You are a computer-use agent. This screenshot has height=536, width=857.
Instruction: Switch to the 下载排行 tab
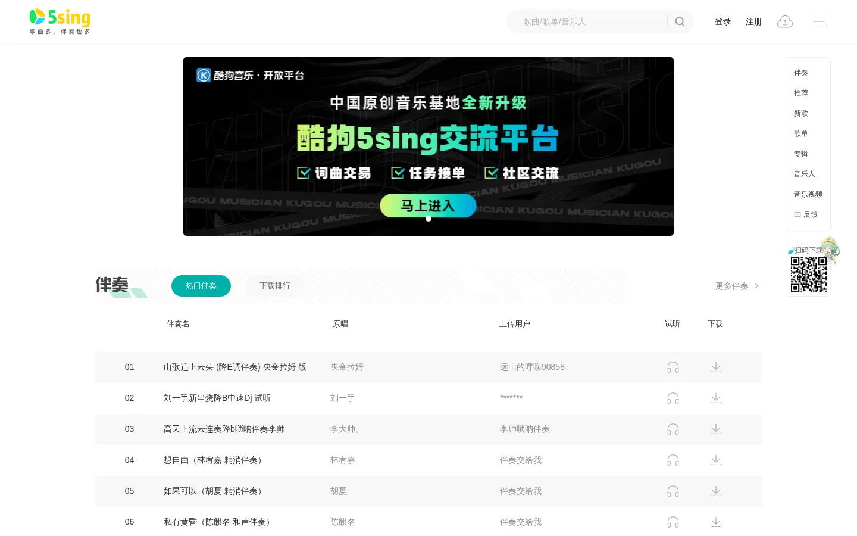pyautogui.click(x=275, y=286)
